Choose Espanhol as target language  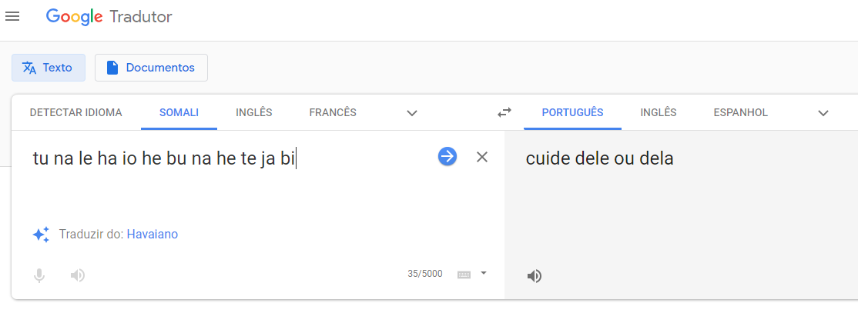740,112
